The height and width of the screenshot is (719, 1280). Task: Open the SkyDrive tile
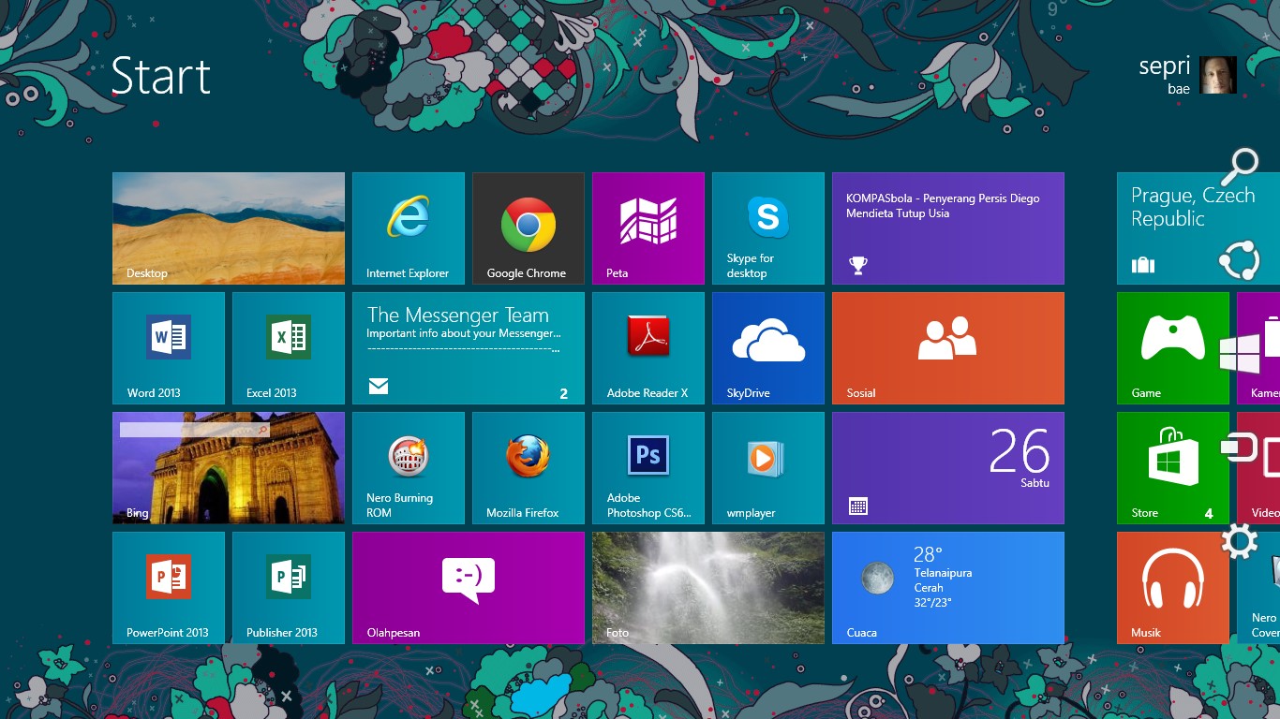pyautogui.click(x=767, y=347)
